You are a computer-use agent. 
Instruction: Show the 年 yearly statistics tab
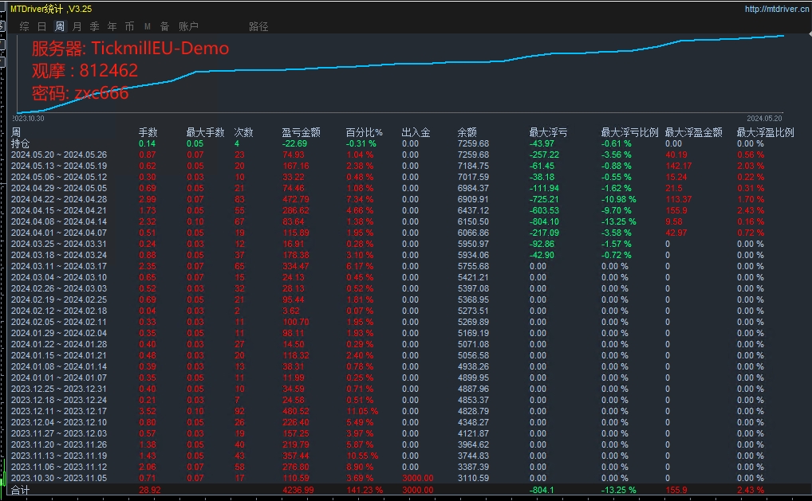(112, 26)
